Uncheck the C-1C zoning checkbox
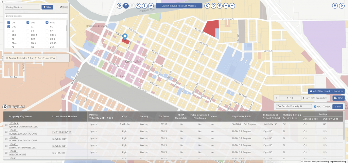This screenshot has height=163, width=348. click(x=8, y=26)
